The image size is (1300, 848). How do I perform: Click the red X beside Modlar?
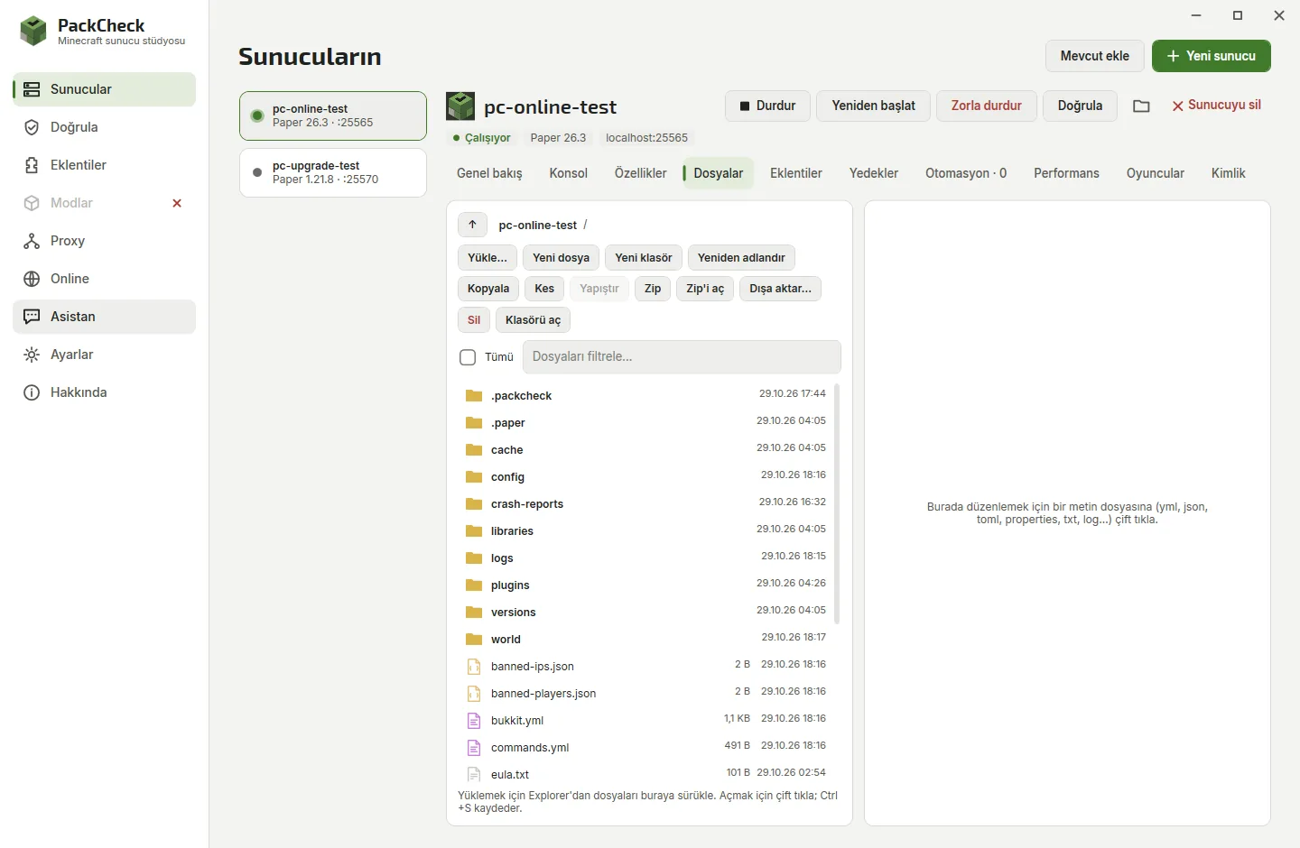(177, 203)
